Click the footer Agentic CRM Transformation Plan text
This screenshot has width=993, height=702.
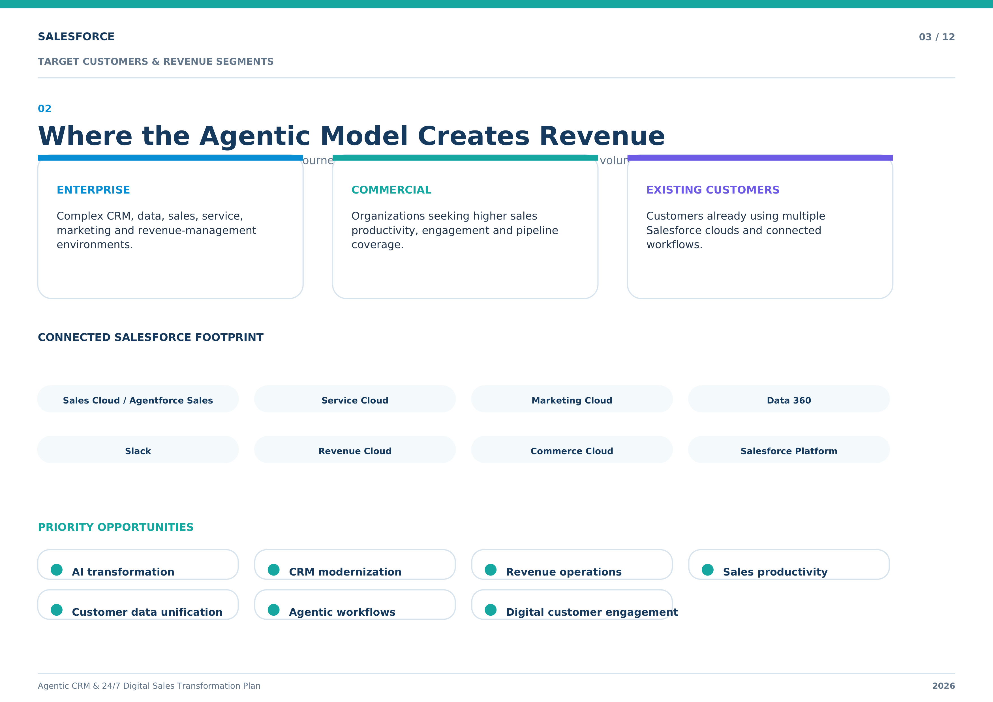click(149, 686)
